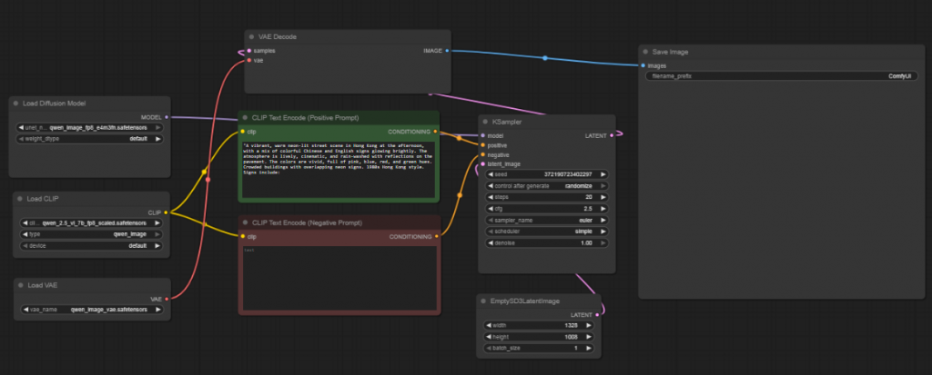The width and height of the screenshot is (932, 375).
Task: Click the midpoint dot on the blue IMAGE link
Action: pyautogui.click(x=544, y=58)
